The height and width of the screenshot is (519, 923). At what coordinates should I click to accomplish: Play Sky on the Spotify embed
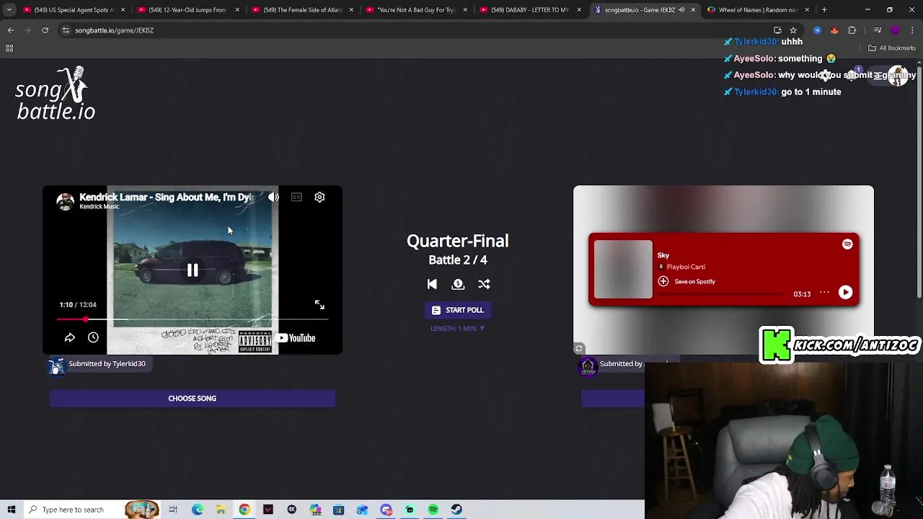click(x=845, y=293)
